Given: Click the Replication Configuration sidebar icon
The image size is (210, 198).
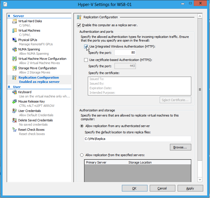Looking at the screenshot, I should click(14, 77).
